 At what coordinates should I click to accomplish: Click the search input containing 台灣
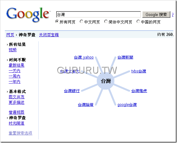tap(98, 14)
